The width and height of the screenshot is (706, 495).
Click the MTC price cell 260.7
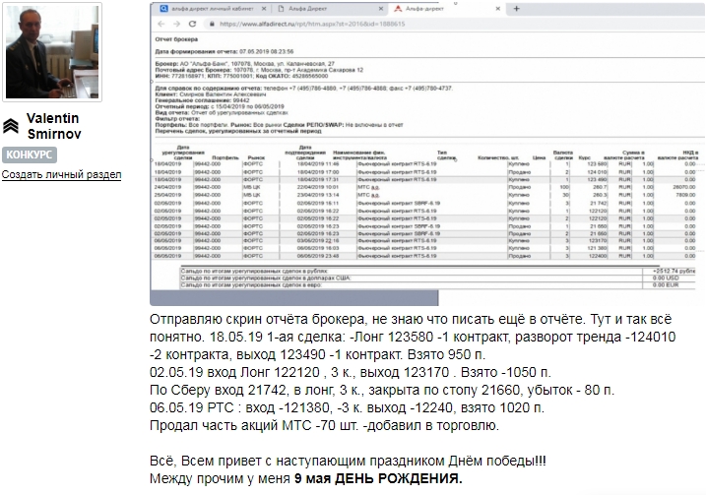(x=600, y=187)
